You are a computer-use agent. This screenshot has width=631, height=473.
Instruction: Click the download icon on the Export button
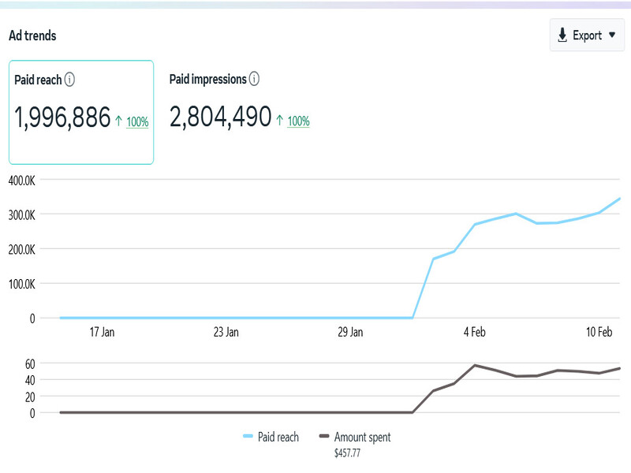(562, 35)
